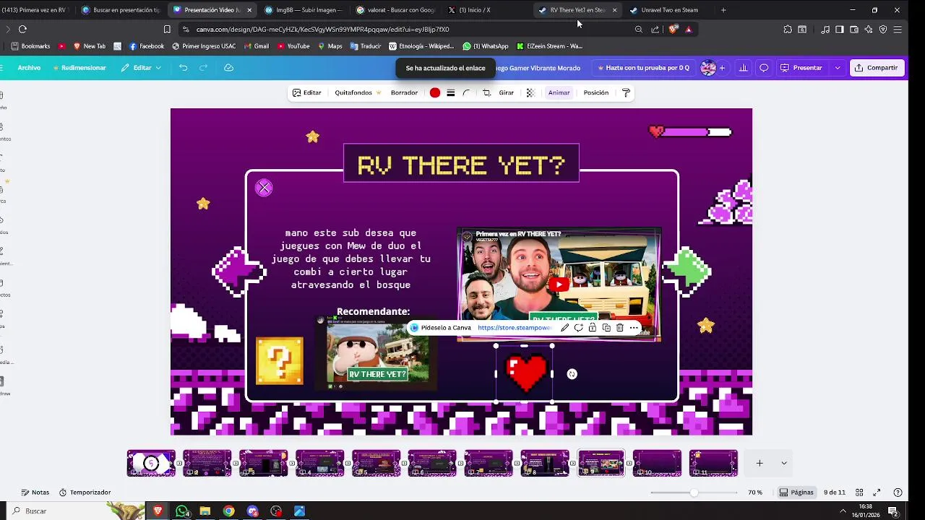Select page 4 thumbnail

[x=320, y=463]
